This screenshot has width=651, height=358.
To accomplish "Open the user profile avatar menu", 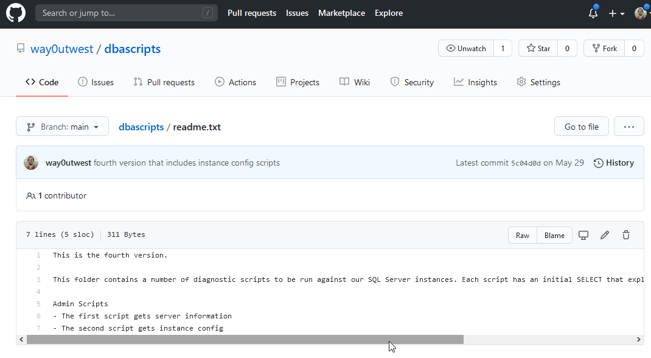I will point(641,13).
